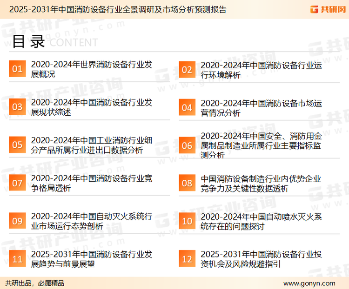
Task: Select the orange 05 chapter number box
Action: click(17, 144)
